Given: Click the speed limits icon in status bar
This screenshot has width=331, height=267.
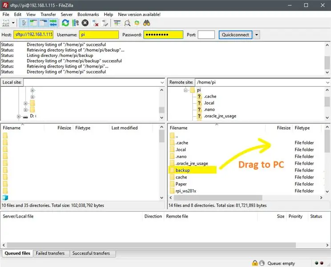Looking at the screenshot, I should tap(262, 263).
